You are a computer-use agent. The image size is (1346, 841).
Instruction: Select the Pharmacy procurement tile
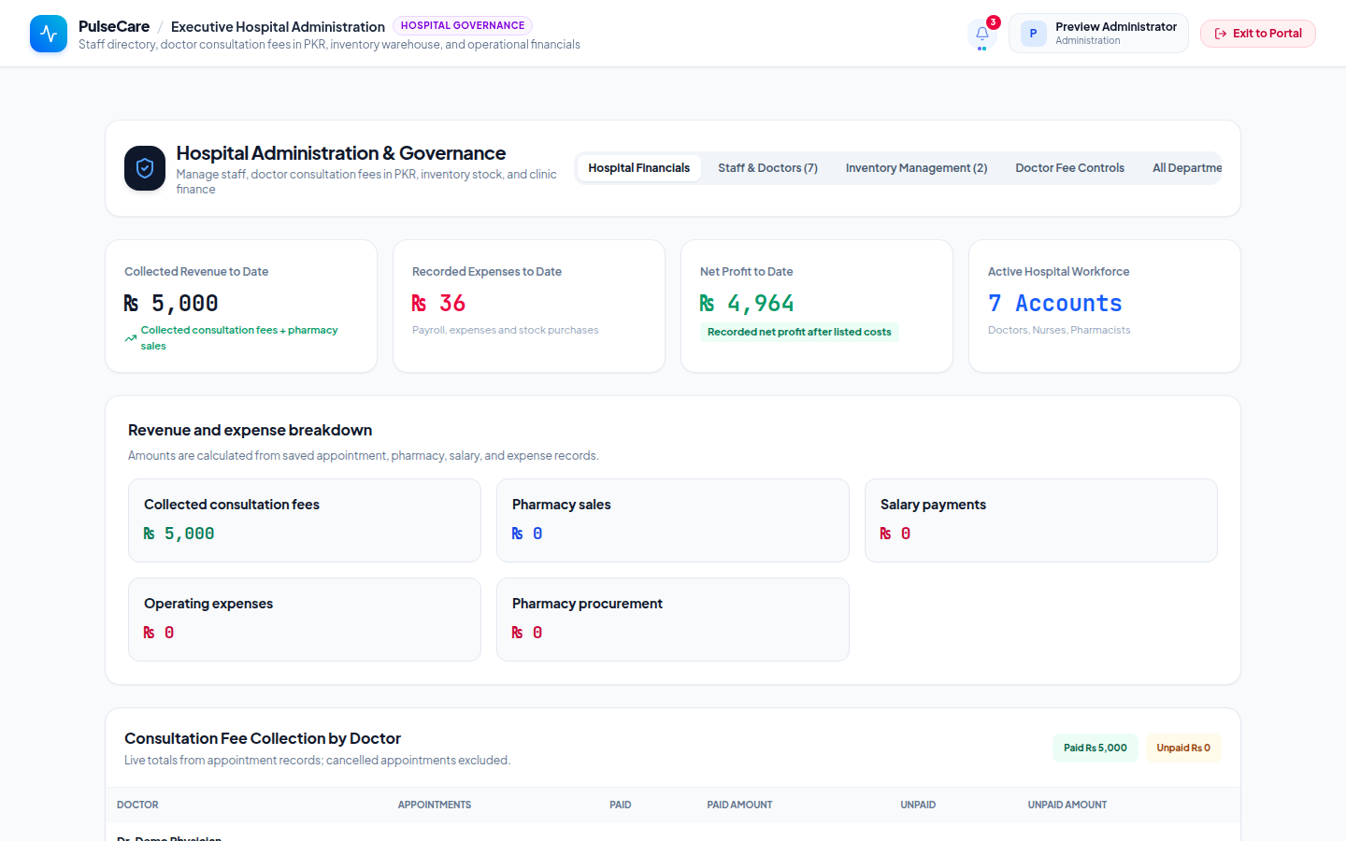pyautogui.click(x=673, y=620)
